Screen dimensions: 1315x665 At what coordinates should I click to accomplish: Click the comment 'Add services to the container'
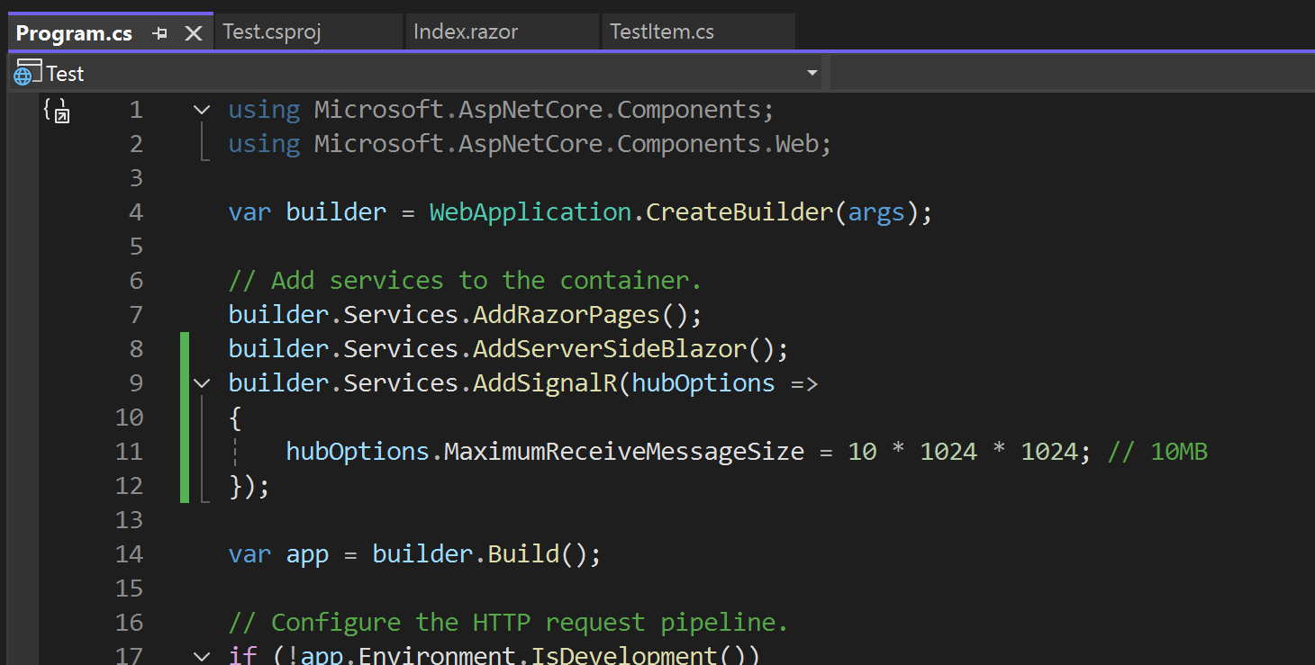coord(465,281)
